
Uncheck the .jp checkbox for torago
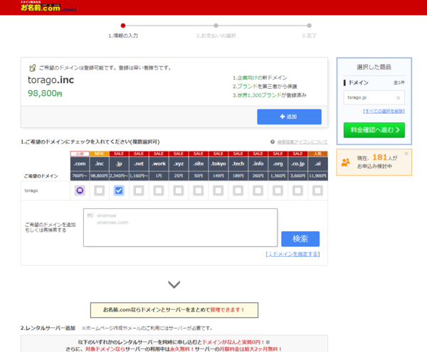(119, 191)
